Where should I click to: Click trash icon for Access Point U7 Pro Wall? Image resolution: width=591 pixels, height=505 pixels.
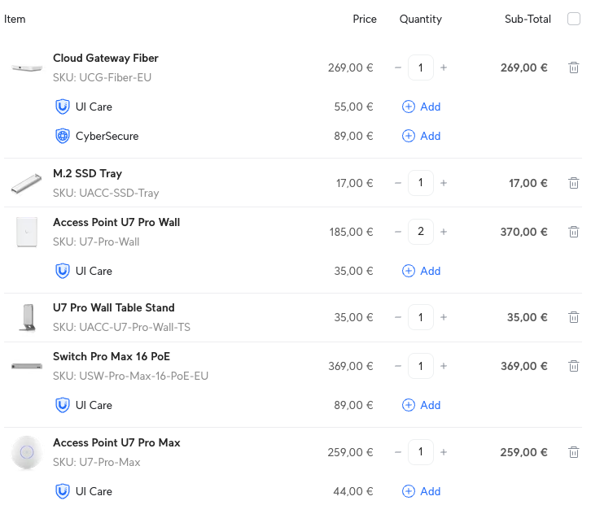coord(573,233)
